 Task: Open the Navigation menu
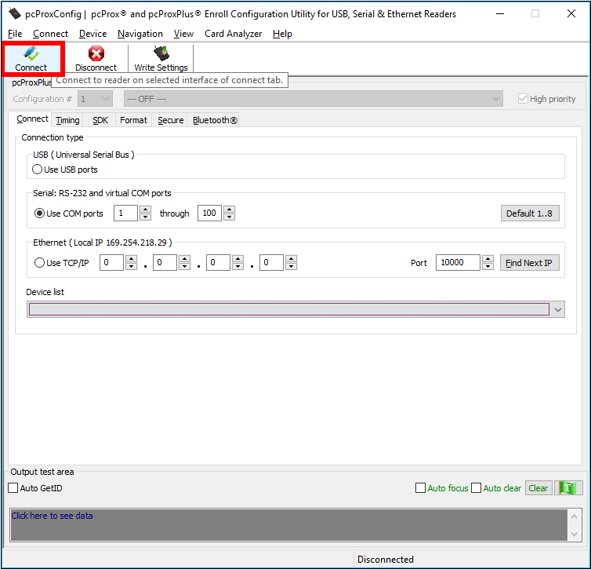[140, 34]
